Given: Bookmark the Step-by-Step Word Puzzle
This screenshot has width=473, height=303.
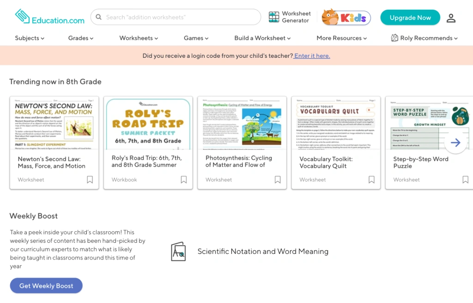Looking at the screenshot, I should coord(465,179).
